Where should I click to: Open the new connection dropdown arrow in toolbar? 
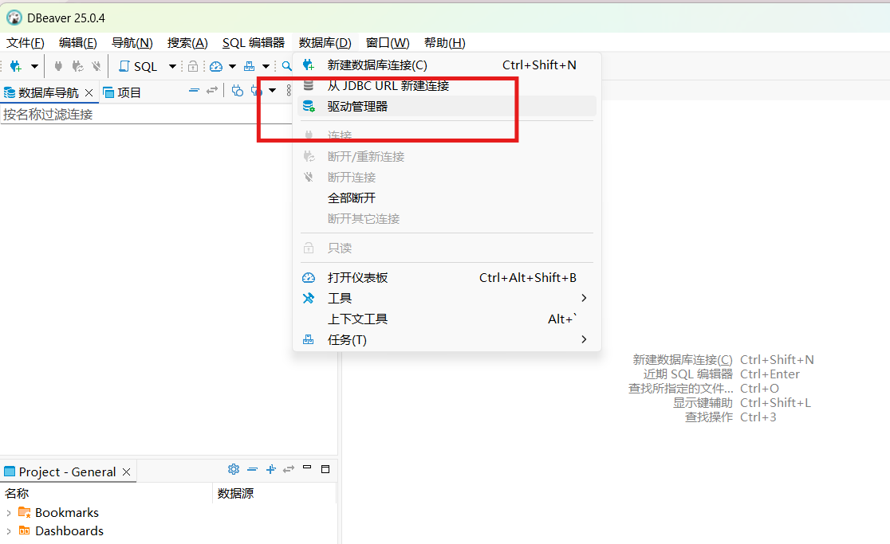tap(34, 66)
